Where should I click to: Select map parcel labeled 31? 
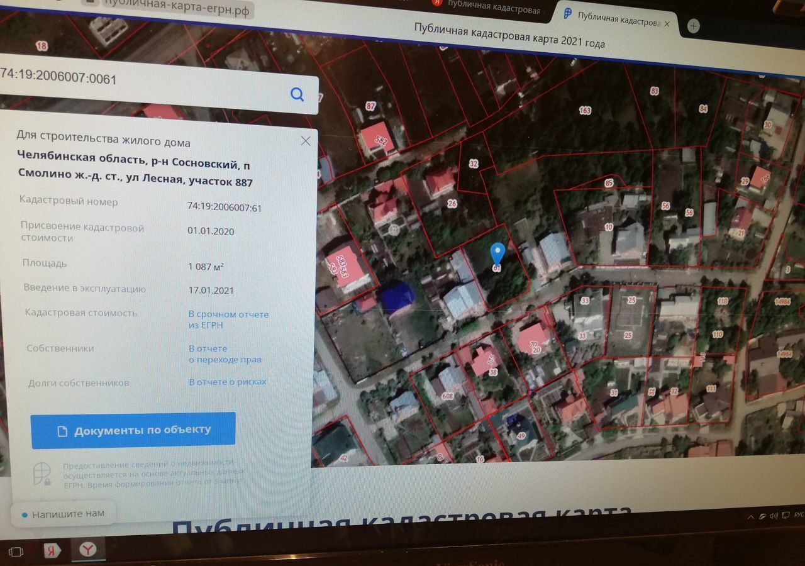614,392
